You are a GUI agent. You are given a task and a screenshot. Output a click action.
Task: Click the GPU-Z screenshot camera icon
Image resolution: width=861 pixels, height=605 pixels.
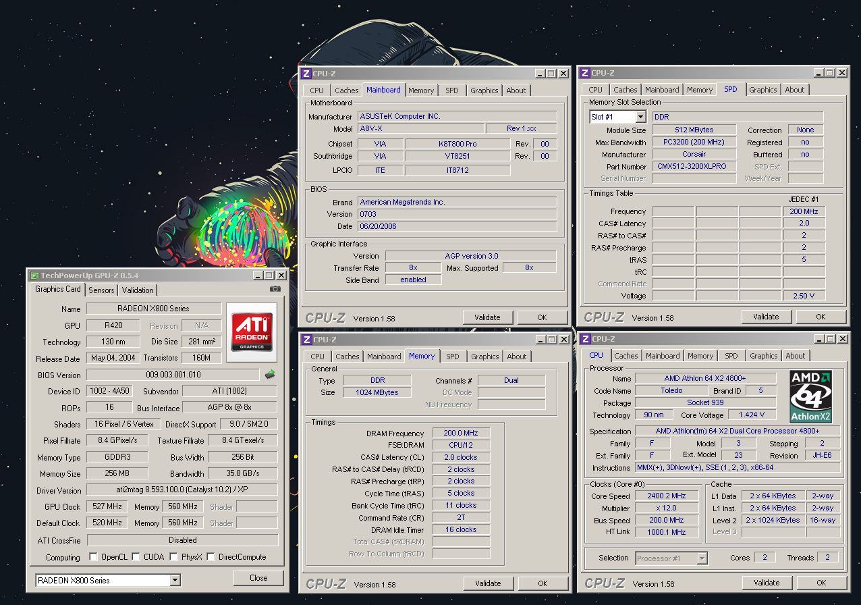click(x=275, y=289)
